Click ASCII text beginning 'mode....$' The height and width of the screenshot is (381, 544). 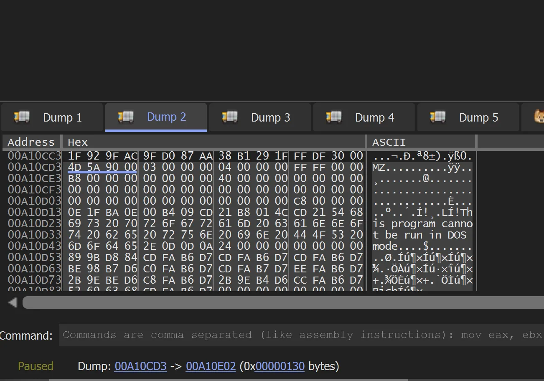click(422, 246)
